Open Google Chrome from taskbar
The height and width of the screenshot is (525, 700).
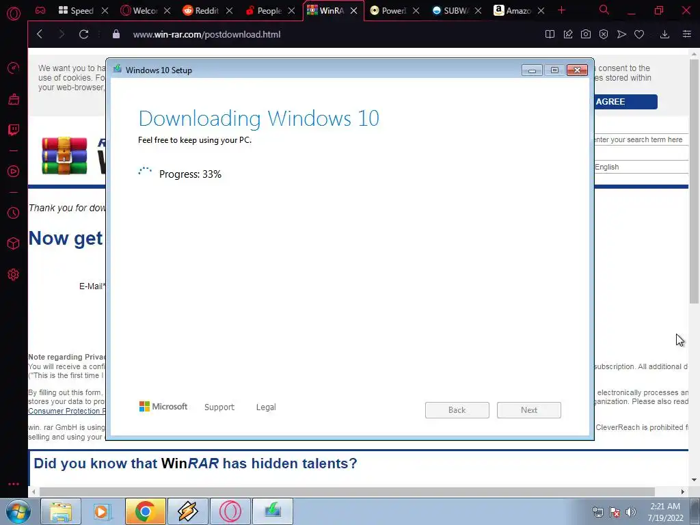point(145,511)
